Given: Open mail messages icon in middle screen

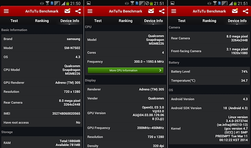Looking at the screenshot, I should coord(151,11).
